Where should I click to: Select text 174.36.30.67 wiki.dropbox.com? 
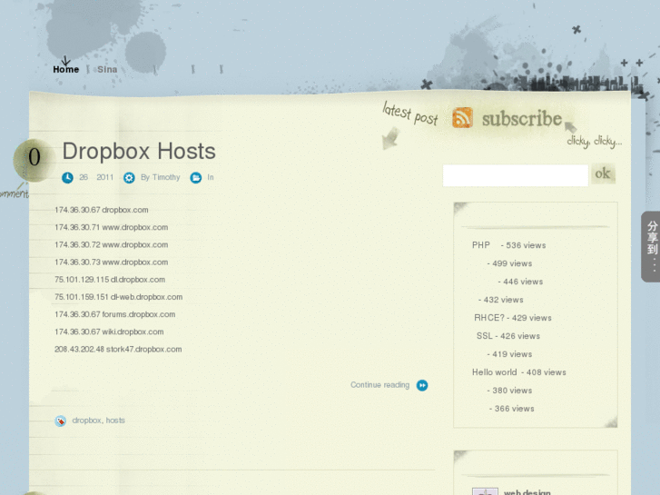point(109,332)
